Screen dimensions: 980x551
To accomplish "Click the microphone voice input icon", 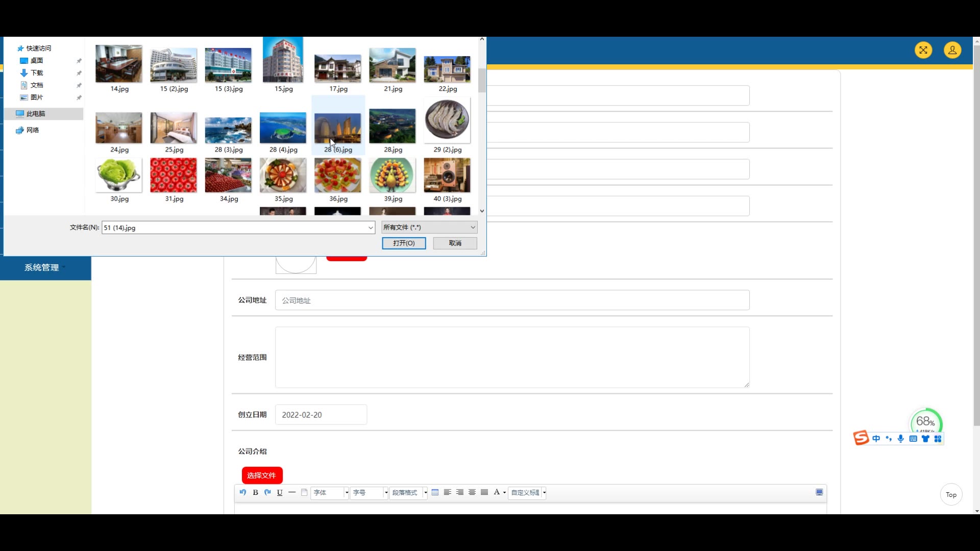I will tap(901, 439).
